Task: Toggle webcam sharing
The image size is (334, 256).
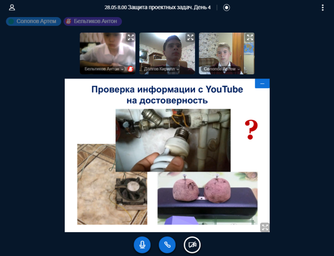Action: click(x=192, y=245)
